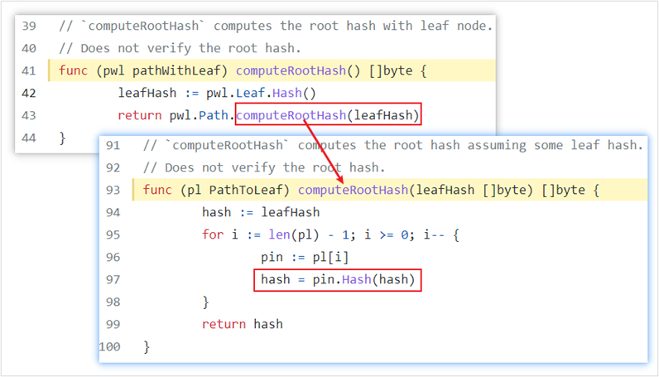Click line number 97 in the gutter

coord(113,280)
